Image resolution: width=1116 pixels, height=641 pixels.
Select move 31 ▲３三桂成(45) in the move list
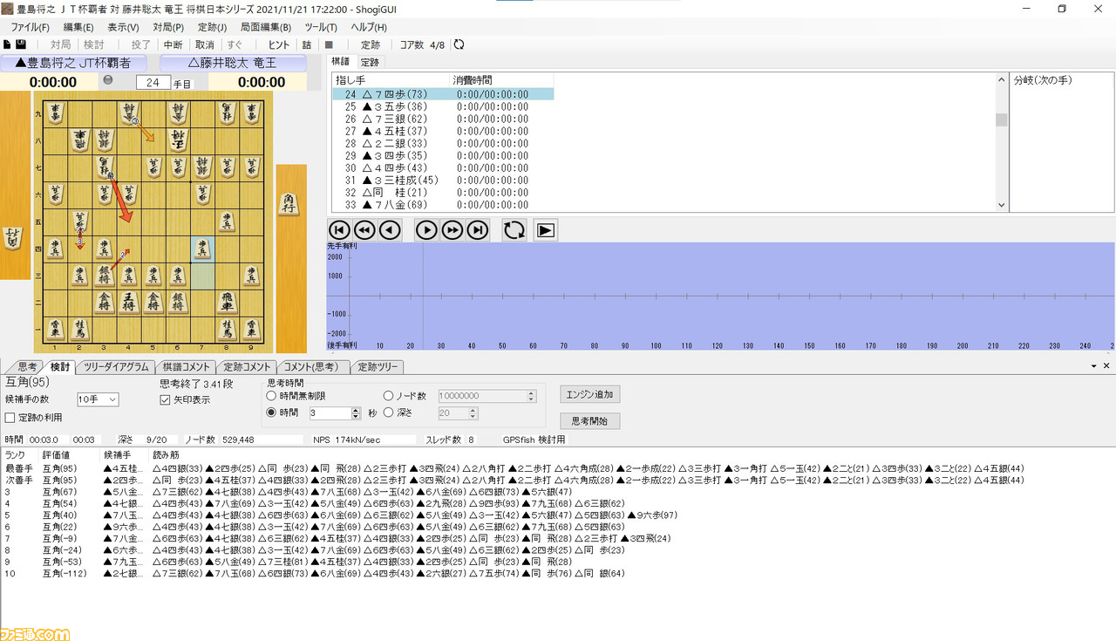coord(442,180)
